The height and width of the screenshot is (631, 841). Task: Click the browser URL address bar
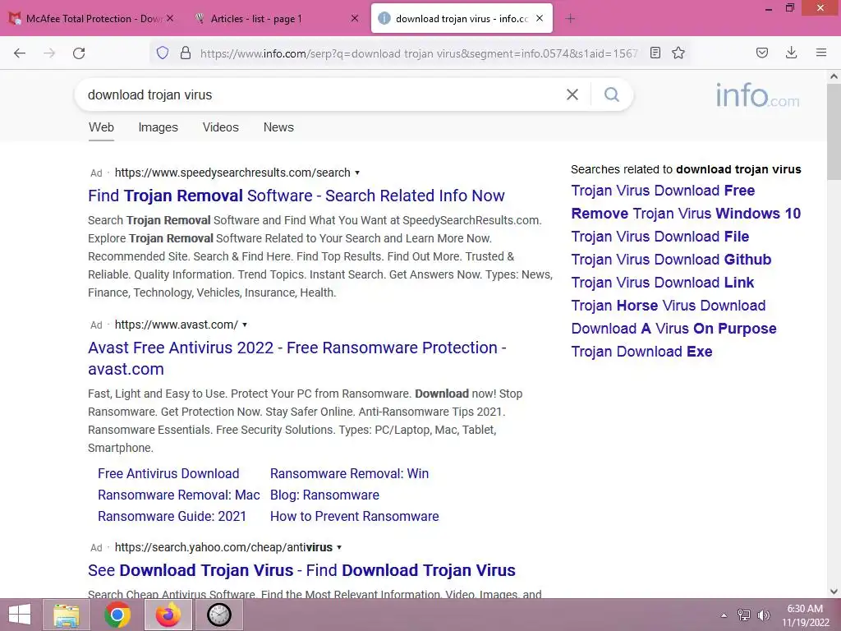point(418,53)
